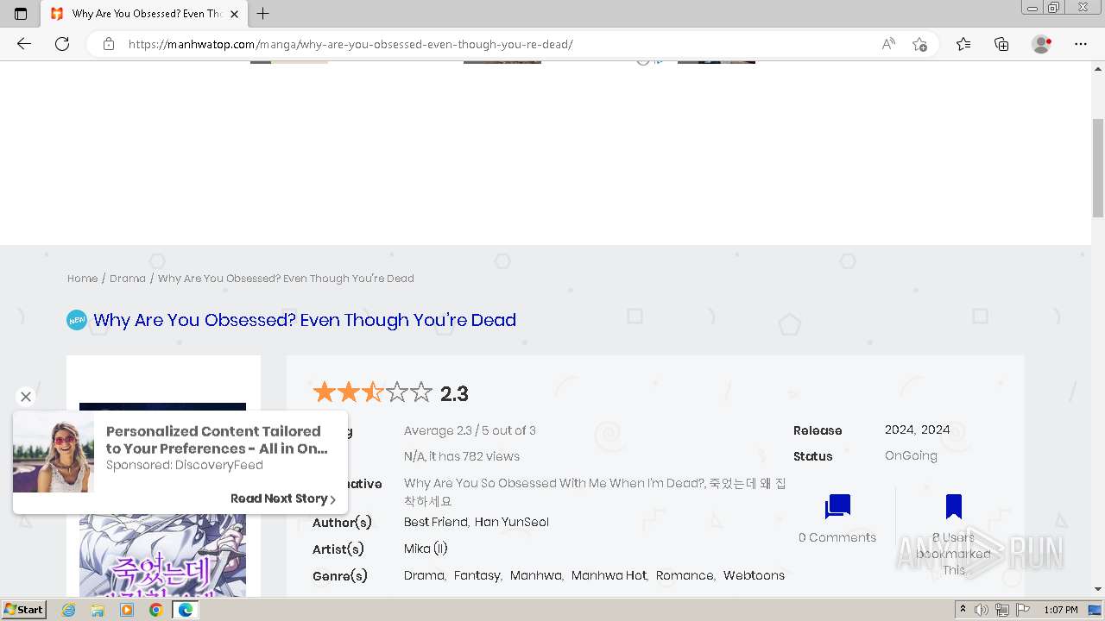The image size is (1105, 621).
Task: Click the page vertical scrollbar
Action: pyautogui.click(x=1098, y=168)
